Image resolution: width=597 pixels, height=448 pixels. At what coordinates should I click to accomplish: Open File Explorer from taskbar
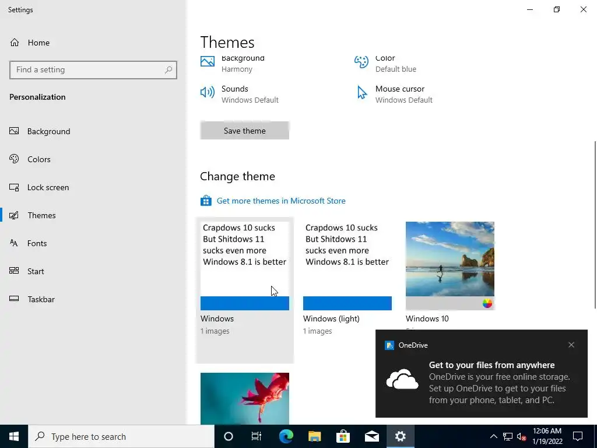[x=314, y=436]
